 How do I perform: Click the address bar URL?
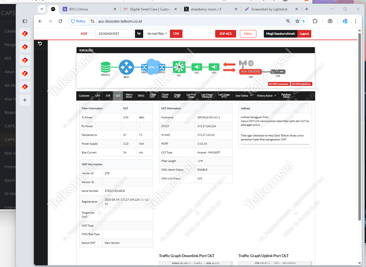tap(120, 21)
